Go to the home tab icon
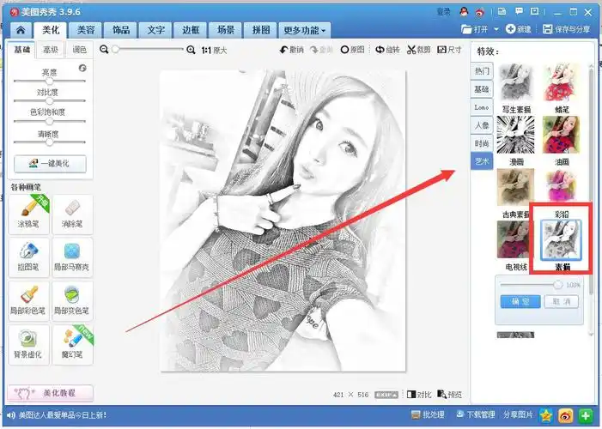This screenshot has width=602, height=429. click(21, 30)
